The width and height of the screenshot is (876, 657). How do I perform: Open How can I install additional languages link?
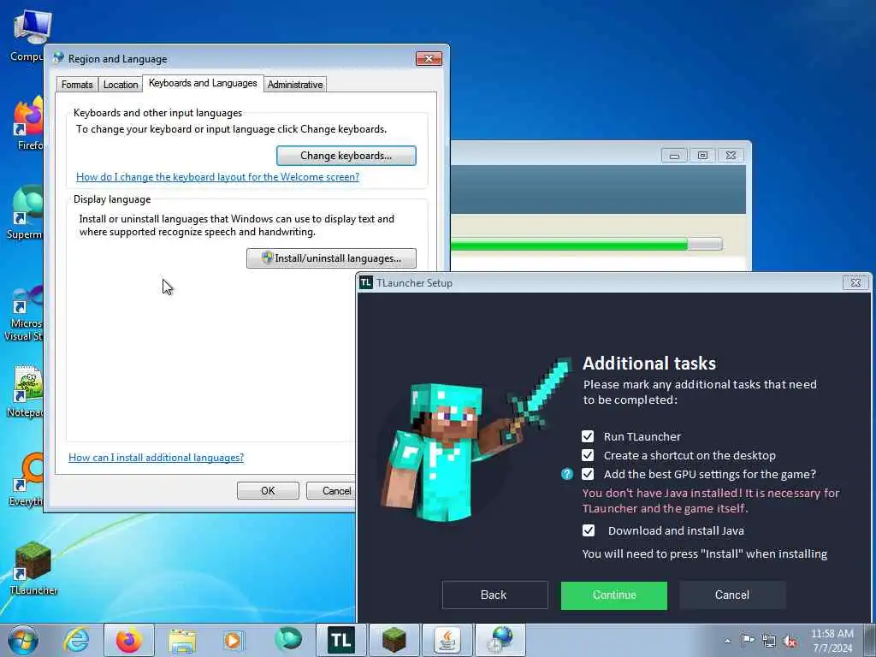[156, 458]
